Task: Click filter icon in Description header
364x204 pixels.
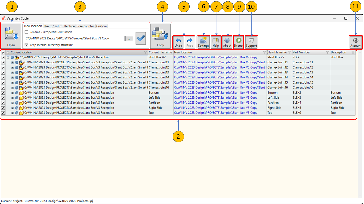Action: click(x=353, y=52)
